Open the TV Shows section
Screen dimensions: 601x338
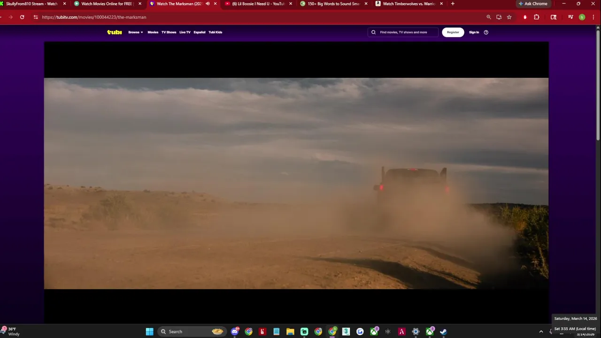[169, 32]
